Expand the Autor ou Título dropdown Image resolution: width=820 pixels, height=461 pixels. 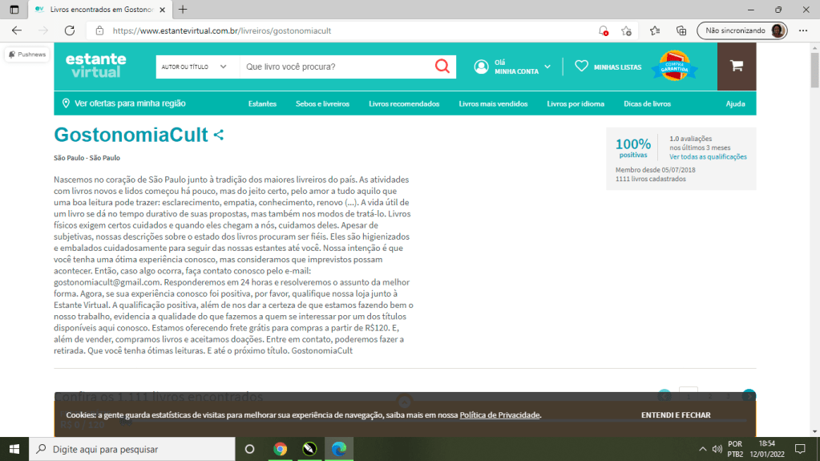(x=196, y=67)
